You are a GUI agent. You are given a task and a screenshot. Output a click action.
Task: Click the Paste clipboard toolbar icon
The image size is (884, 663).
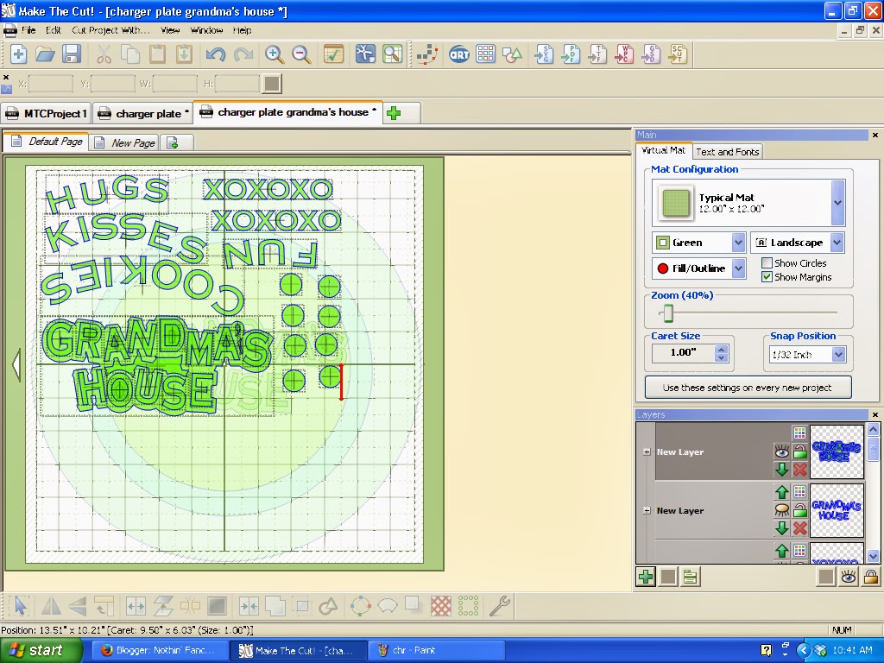157,54
